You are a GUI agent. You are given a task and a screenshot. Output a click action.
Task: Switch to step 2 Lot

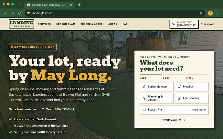[x=174, y=76]
